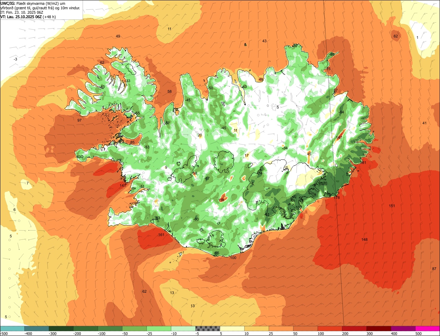This screenshot has width=440, height=336.
Task: Click the value -34 in the eastern interior
Action: pyautogui.click(x=285, y=148)
